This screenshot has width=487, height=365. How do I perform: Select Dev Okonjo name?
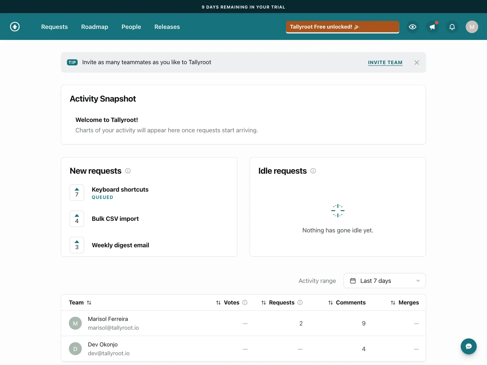[x=103, y=344]
